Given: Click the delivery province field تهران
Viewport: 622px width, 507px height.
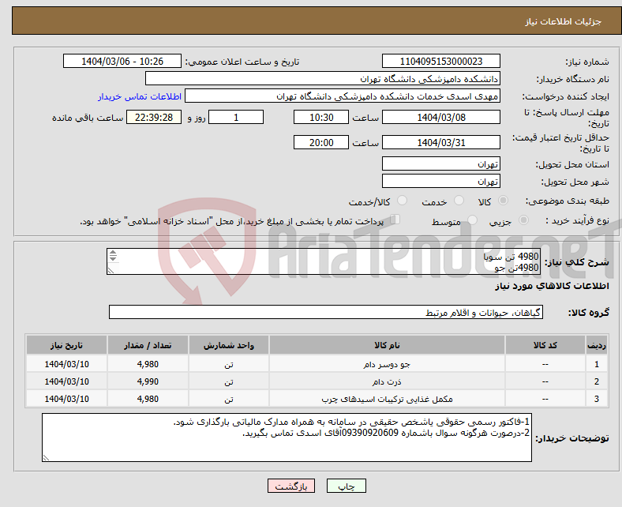Looking at the screenshot, I should [440, 163].
